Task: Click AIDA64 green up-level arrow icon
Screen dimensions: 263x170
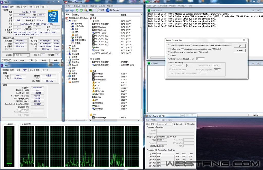Action: click(77, 10)
